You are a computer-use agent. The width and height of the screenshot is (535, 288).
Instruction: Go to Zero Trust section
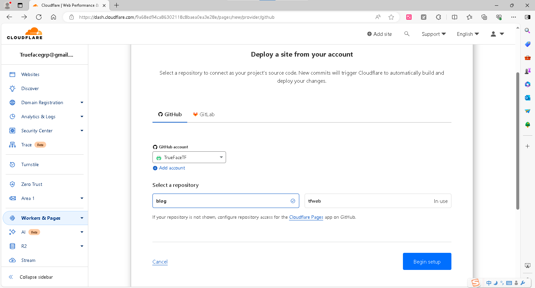(31, 184)
